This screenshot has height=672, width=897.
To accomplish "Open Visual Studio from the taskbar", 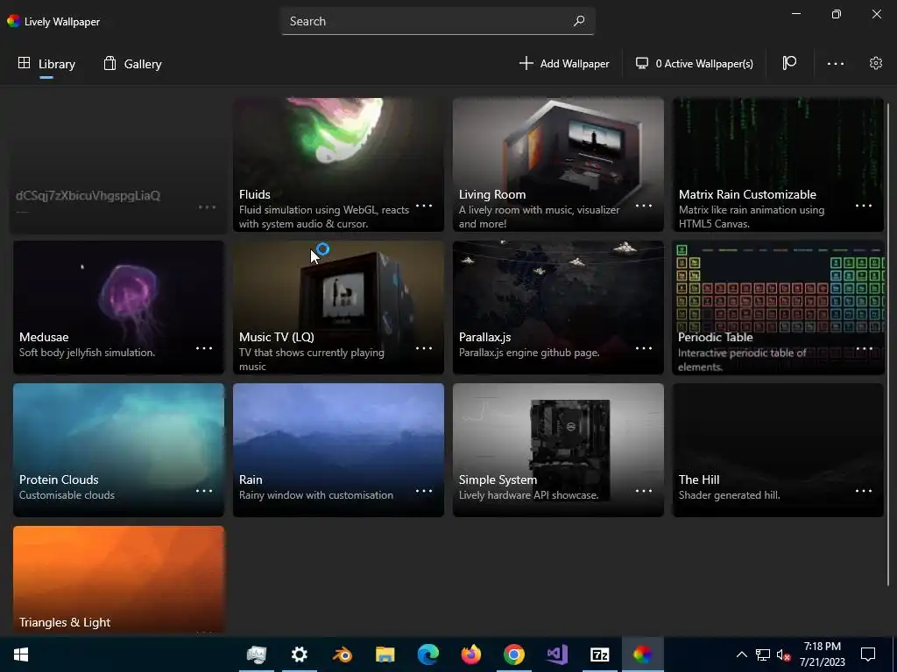I will point(556,654).
